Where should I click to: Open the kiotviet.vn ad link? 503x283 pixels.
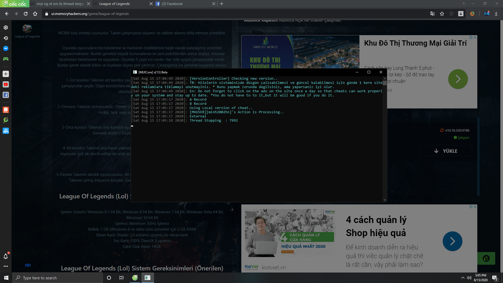pyautogui.click(x=274, y=268)
